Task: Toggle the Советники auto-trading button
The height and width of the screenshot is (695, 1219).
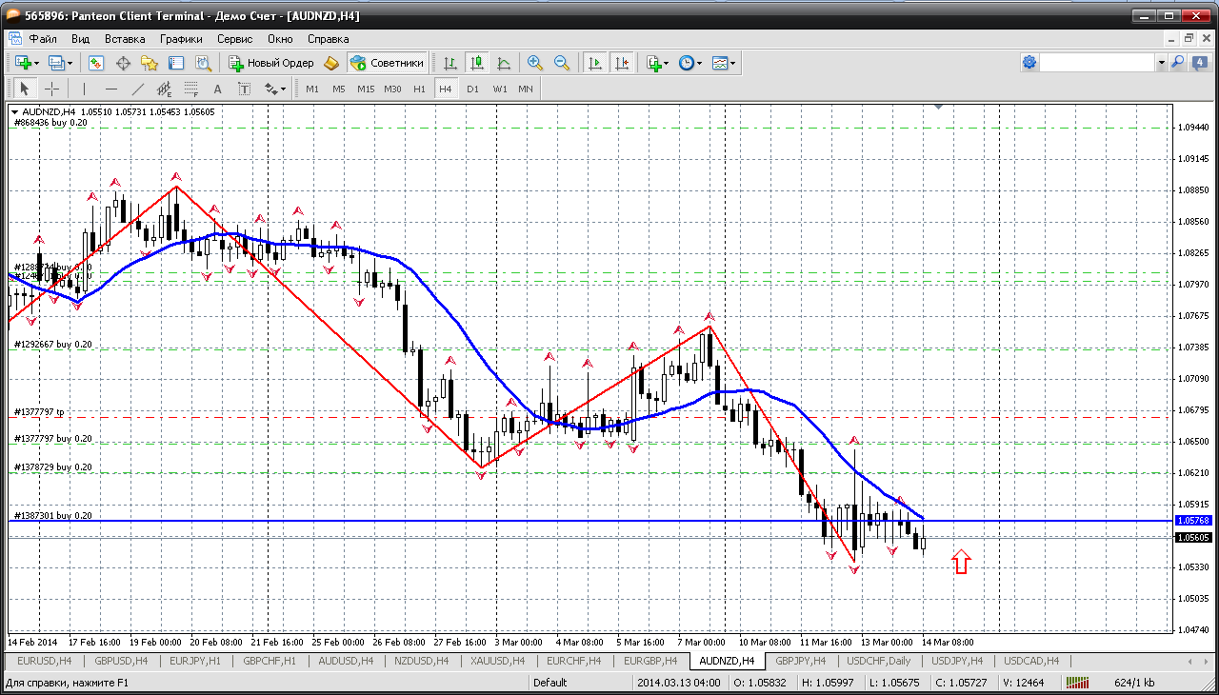Action: (x=387, y=63)
